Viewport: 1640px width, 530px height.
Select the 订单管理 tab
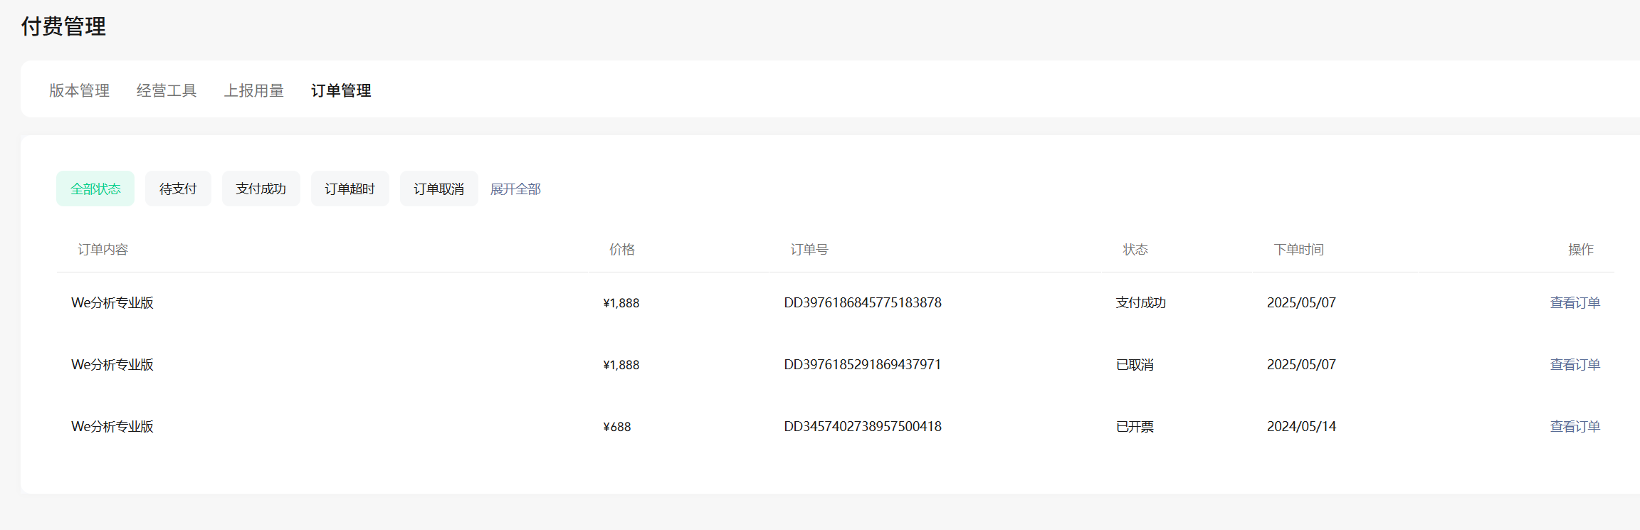341,90
